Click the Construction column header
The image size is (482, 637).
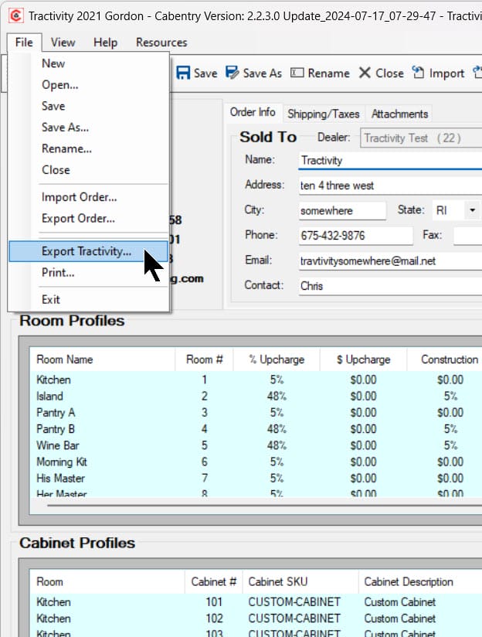(445, 359)
